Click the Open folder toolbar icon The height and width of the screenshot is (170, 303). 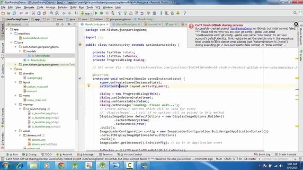coord(3,13)
